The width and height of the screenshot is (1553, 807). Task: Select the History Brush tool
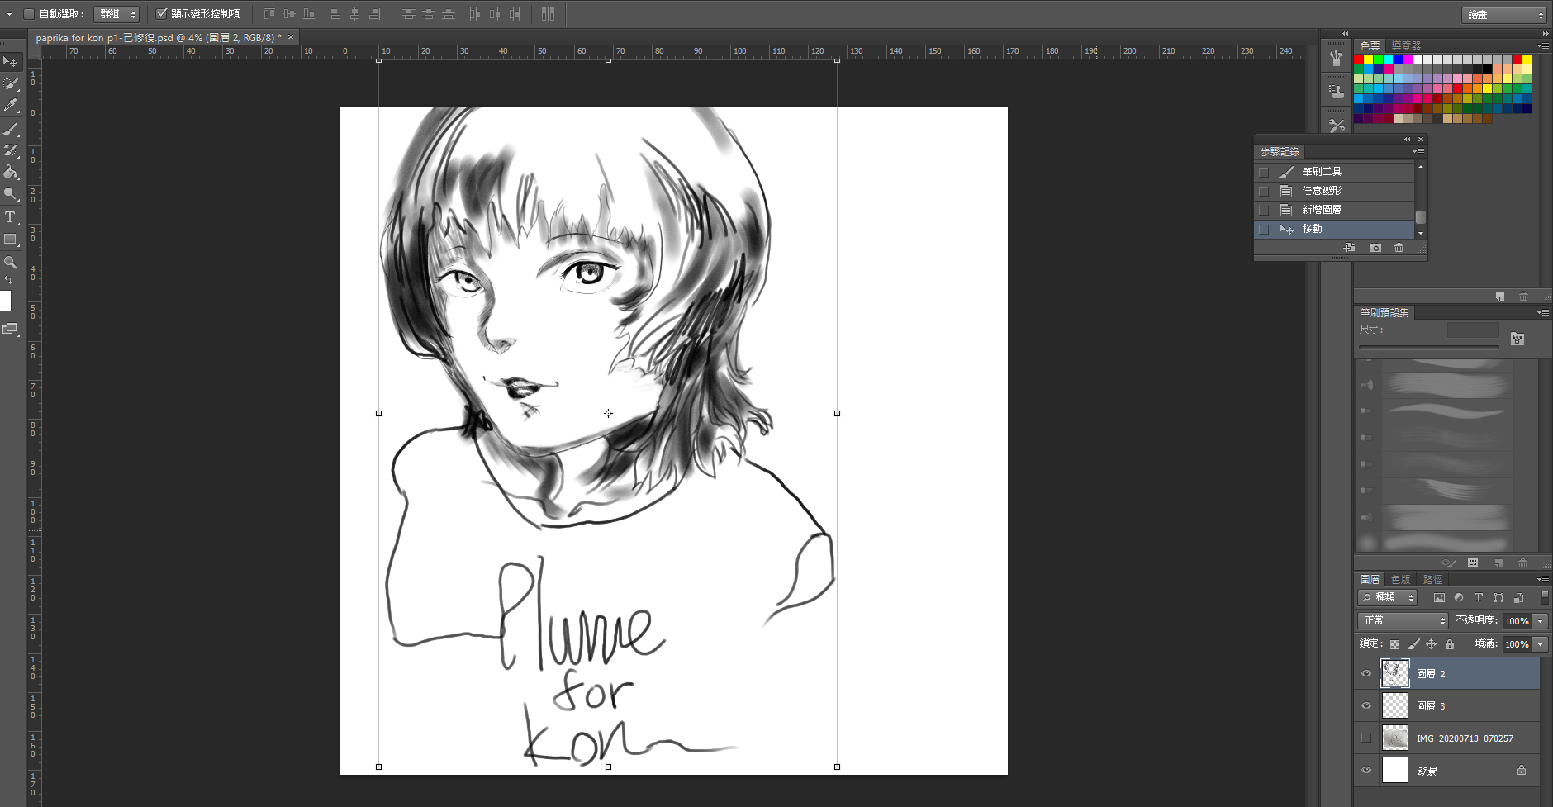point(10,150)
